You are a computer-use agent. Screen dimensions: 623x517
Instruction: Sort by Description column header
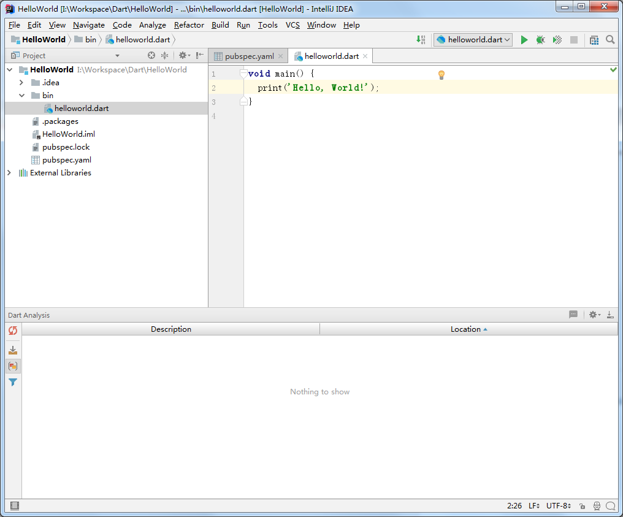click(x=171, y=329)
